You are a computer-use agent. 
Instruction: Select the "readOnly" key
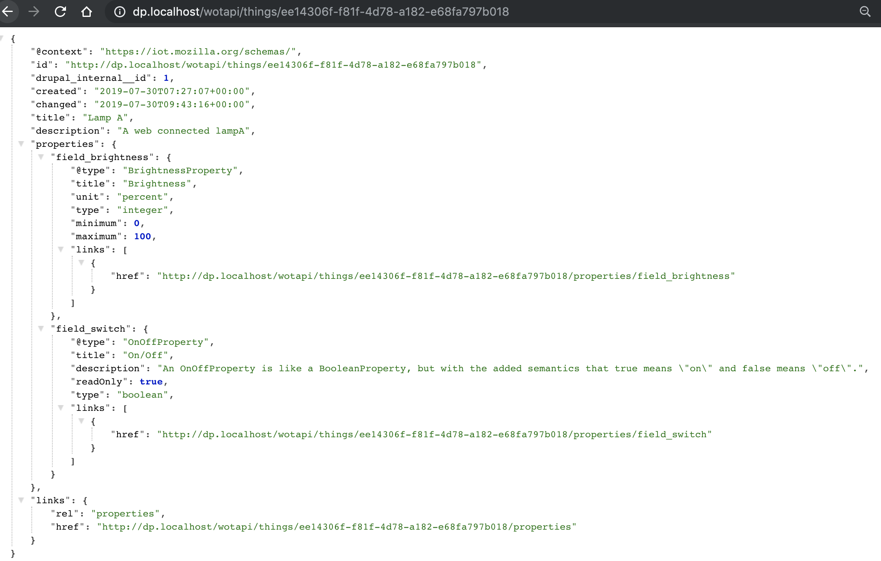[x=99, y=382]
